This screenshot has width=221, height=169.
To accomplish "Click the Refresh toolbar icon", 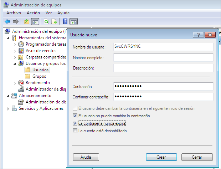I will coord(46,21).
